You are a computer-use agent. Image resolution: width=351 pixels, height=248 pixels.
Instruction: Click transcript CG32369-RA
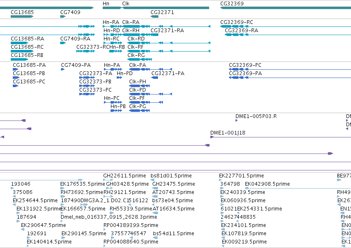pos(241,31)
